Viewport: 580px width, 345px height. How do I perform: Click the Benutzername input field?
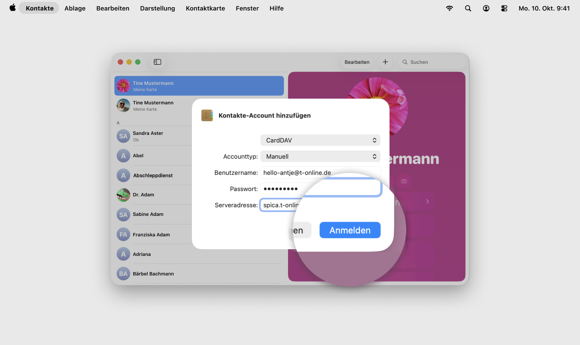(320, 172)
